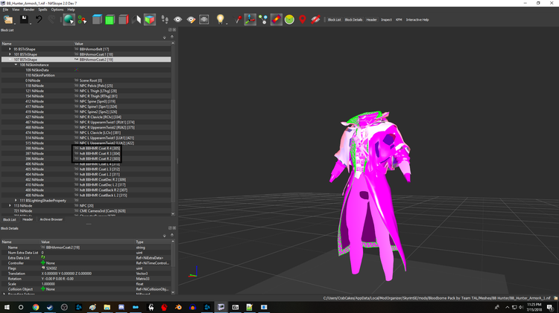The width and height of the screenshot is (559, 313).
Task: Expand the 101 BSTriShape row
Action: [10, 54]
